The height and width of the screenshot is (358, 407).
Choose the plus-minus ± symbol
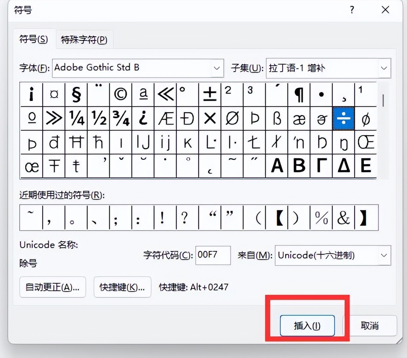(210, 95)
